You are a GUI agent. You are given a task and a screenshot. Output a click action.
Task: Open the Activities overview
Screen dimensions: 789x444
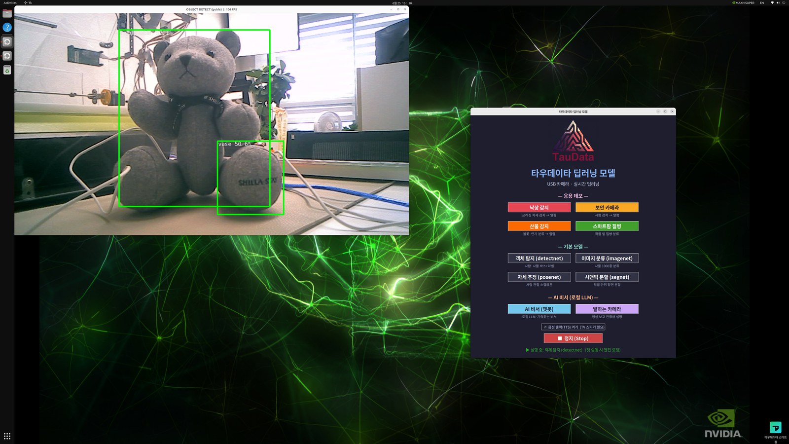click(10, 2)
